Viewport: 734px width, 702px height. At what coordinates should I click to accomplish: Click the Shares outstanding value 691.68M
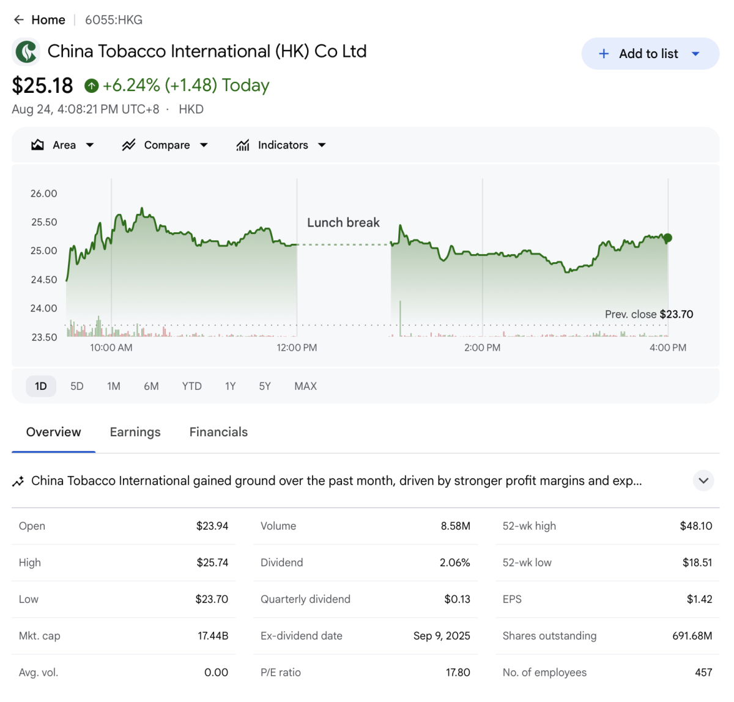692,636
